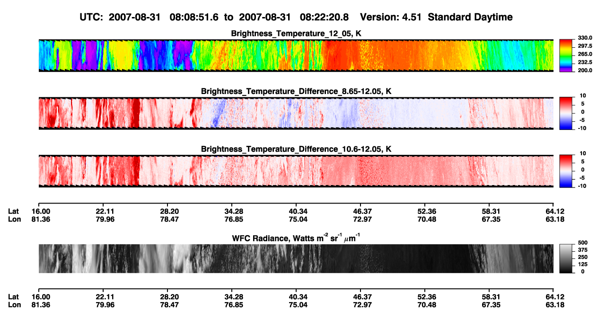
Task: Click the red-blue colorbar beside the 10.6-12.05 panel
Action: [566, 171]
